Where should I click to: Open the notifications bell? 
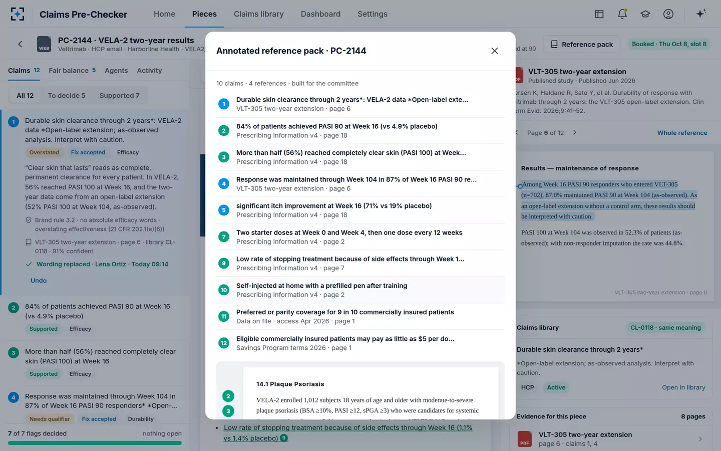[x=622, y=14]
